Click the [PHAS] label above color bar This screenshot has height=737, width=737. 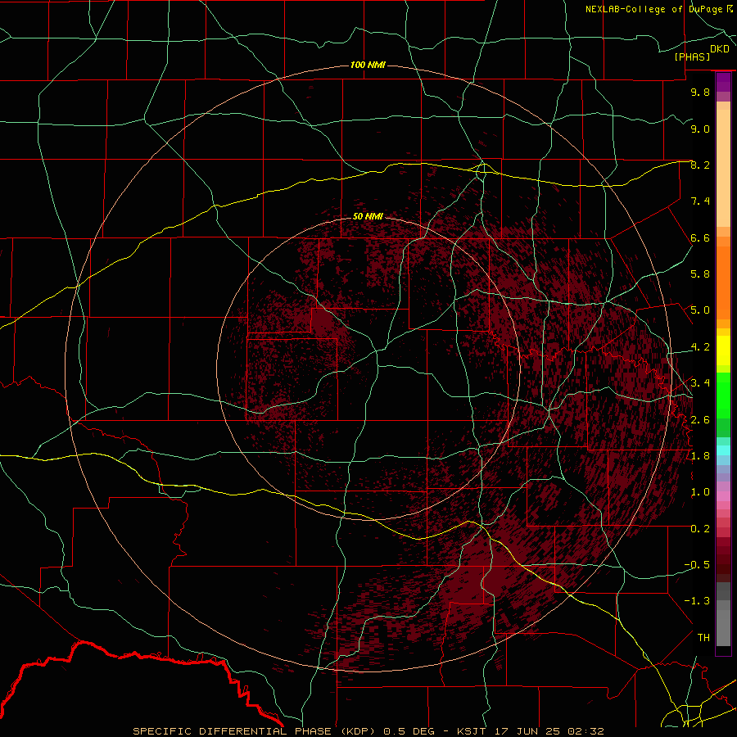point(692,57)
